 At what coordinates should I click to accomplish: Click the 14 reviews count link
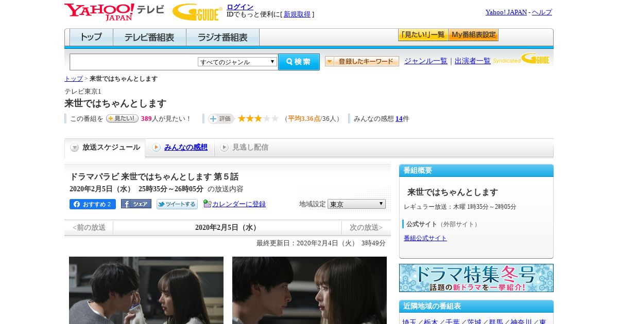[x=399, y=119]
